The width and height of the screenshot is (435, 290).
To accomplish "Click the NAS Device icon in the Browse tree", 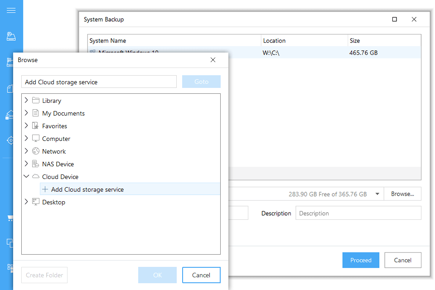I will [35, 164].
